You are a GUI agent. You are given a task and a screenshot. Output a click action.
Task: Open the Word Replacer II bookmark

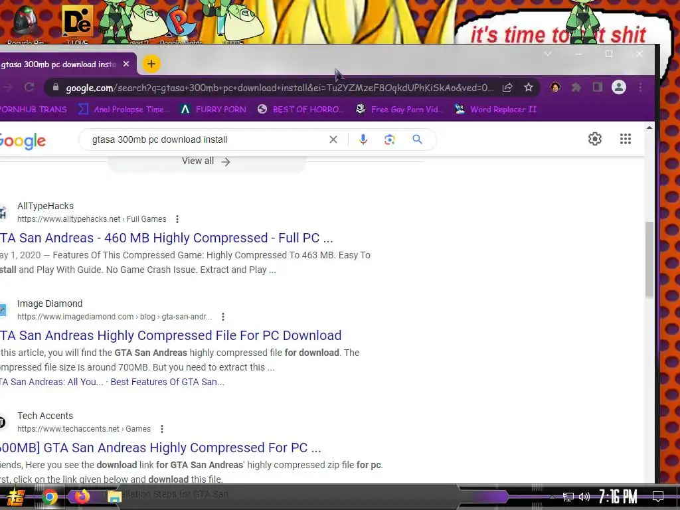(495, 110)
